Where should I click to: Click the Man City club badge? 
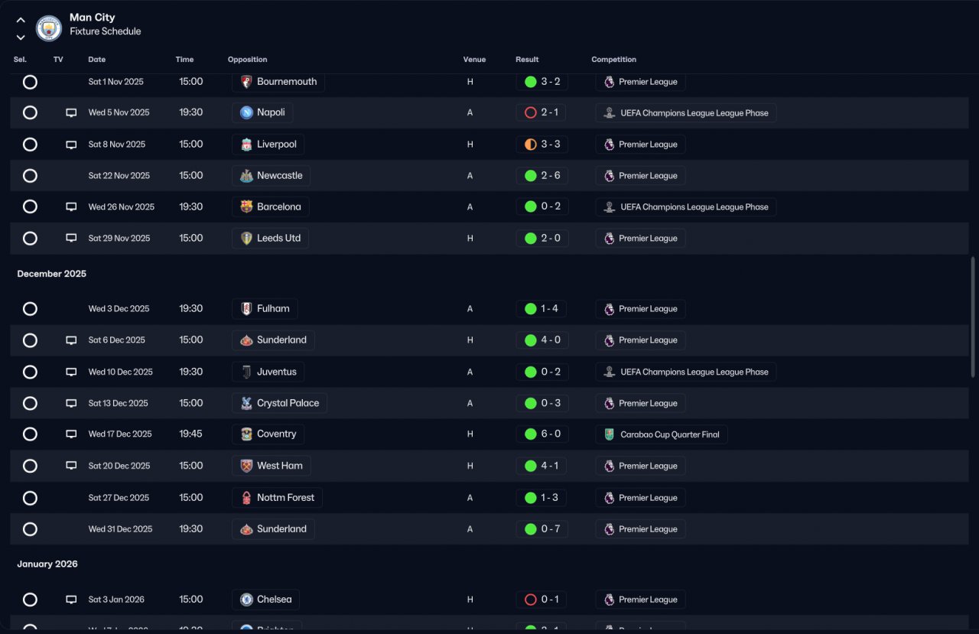click(49, 28)
